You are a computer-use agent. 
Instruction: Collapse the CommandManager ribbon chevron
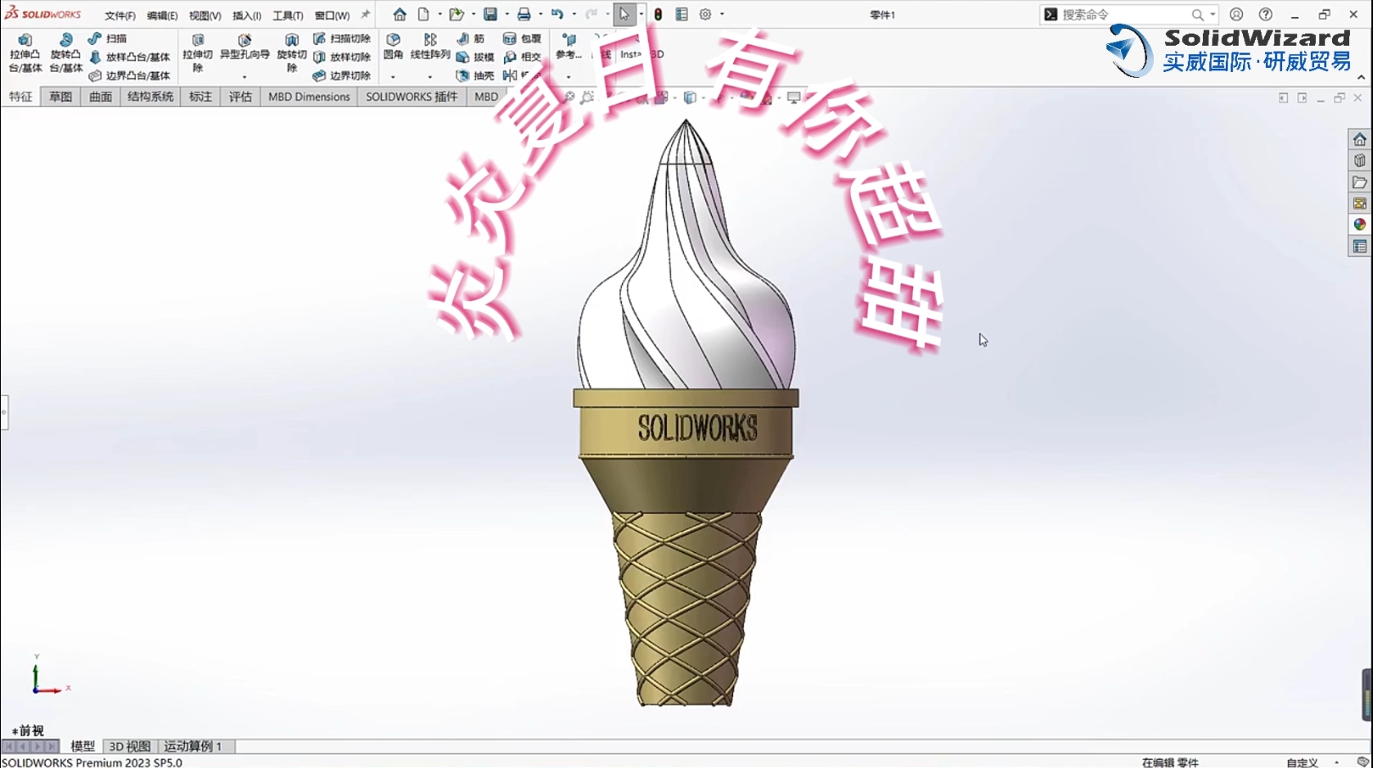1362,77
